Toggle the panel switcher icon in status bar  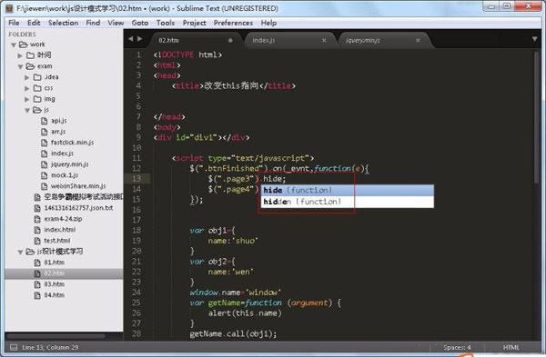14,347
